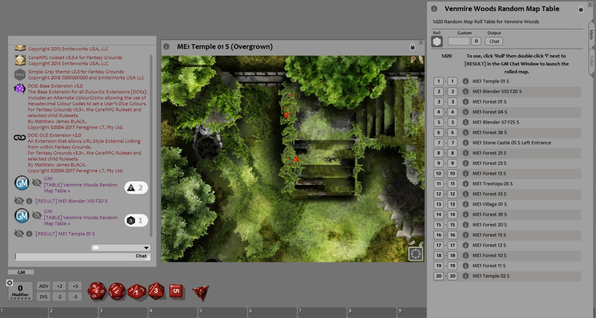Enable the ADV roll modifier

43,286
